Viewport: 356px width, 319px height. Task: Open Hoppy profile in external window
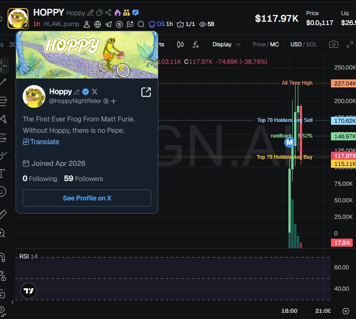tap(146, 92)
